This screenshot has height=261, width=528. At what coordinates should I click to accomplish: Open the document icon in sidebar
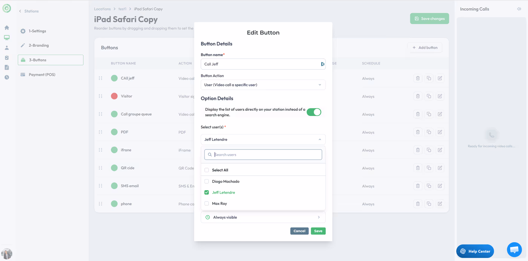[x=7, y=67]
